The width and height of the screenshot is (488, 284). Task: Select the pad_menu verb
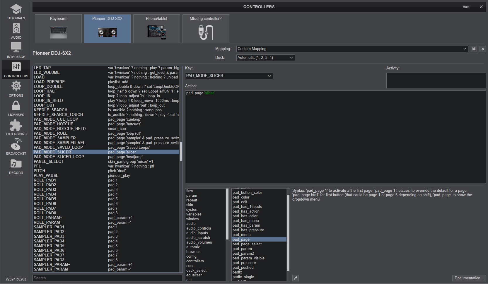pos(259,235)
